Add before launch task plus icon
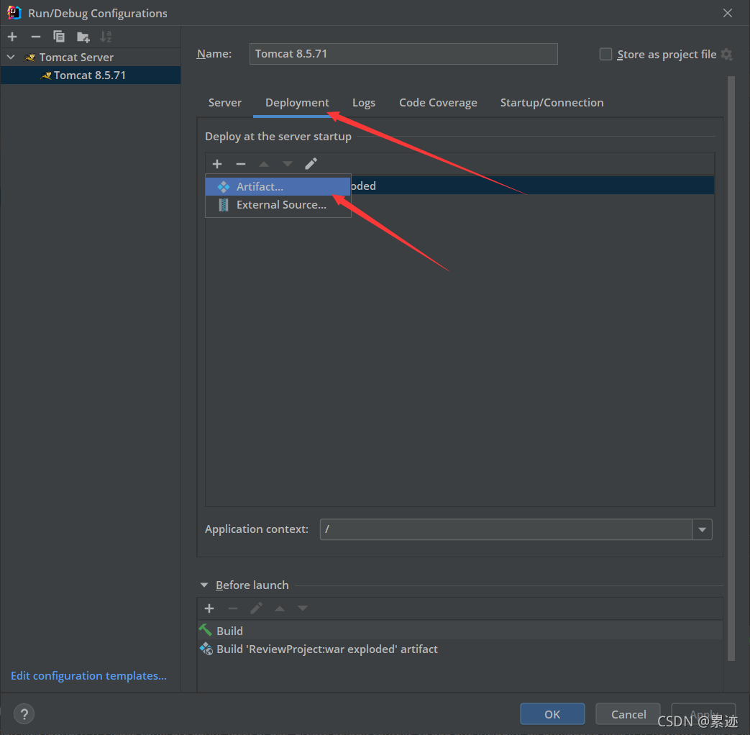The height and width of the screenshot is (735, 750). pyautogui.click(x=209, y=608)
